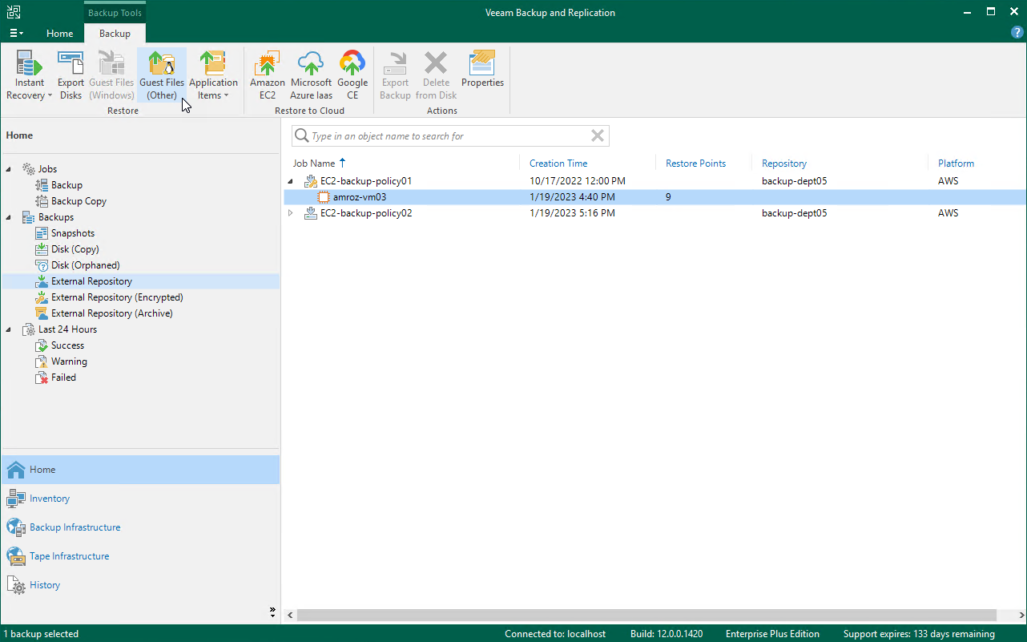Click the horizontal scrollbar at bottom

pyautogui.click(x=647, y=615)
